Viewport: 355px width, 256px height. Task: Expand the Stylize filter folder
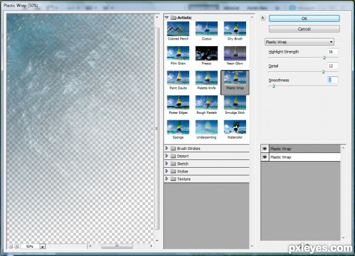[x=167, y=171]
